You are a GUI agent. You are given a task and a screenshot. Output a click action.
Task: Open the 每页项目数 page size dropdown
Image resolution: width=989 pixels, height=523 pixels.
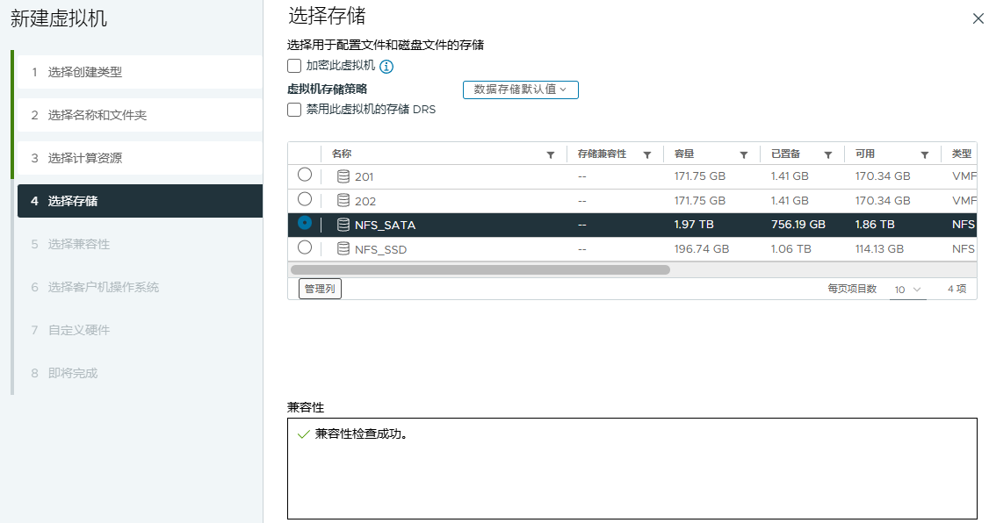[x=907, y=290]
